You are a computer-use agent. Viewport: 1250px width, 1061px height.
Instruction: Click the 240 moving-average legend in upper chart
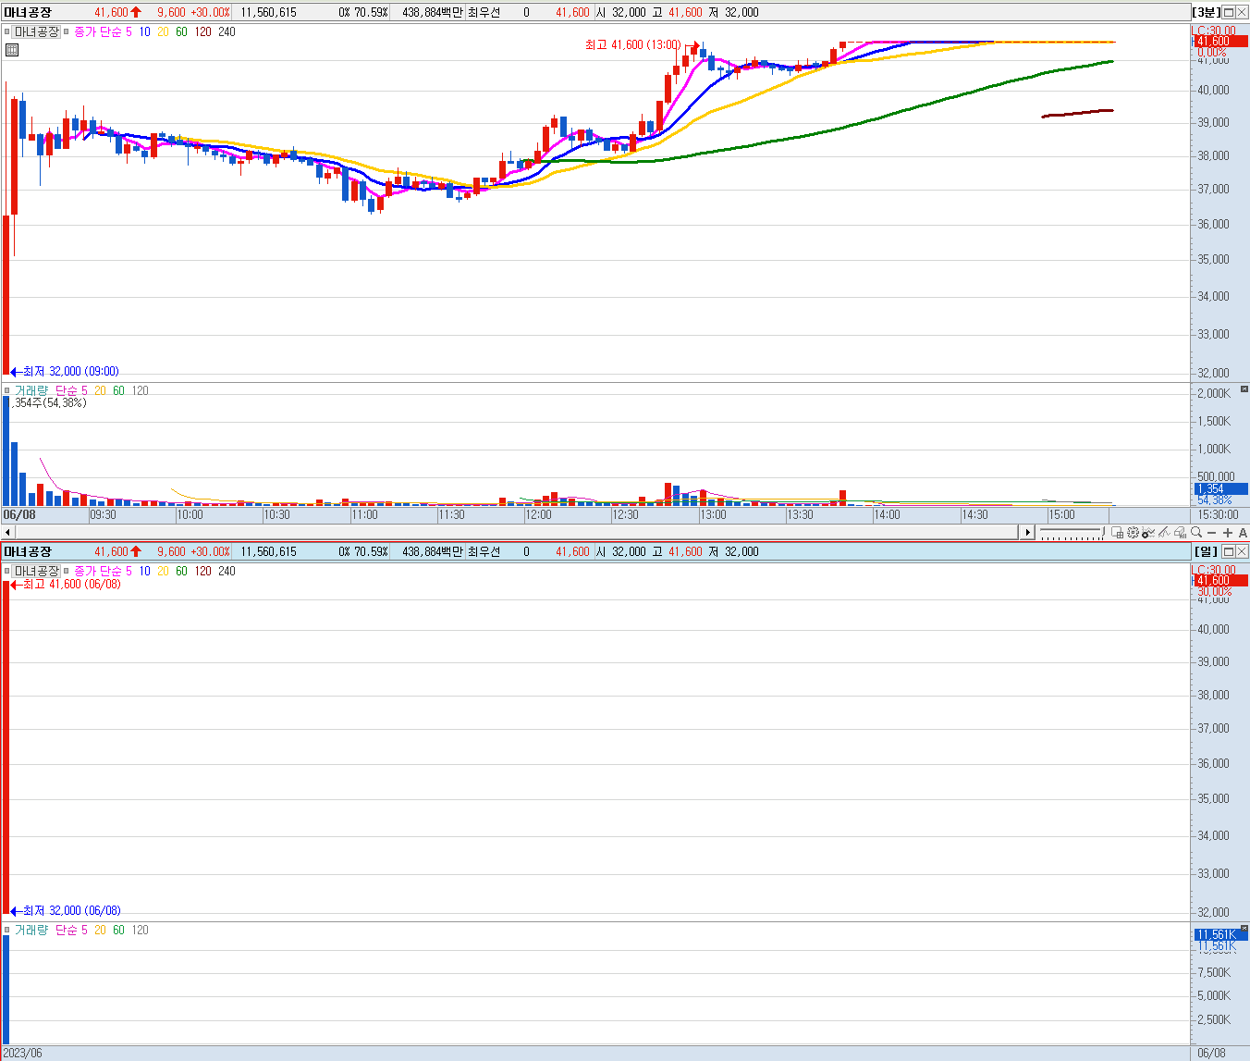tap(227, 31)
